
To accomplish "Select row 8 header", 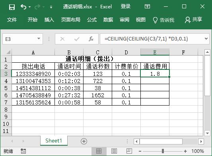I will (x=6, y=110).
